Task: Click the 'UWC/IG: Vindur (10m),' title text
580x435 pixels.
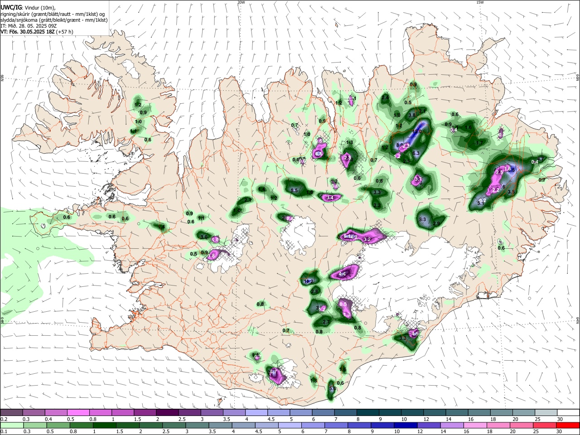Action: (28, 8)
